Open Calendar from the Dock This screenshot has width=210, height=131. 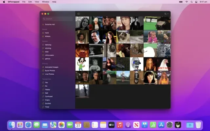78,125
